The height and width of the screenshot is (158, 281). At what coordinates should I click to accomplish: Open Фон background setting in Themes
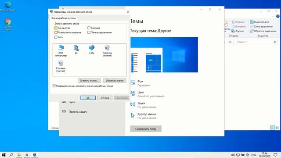(x=140, y=83)
